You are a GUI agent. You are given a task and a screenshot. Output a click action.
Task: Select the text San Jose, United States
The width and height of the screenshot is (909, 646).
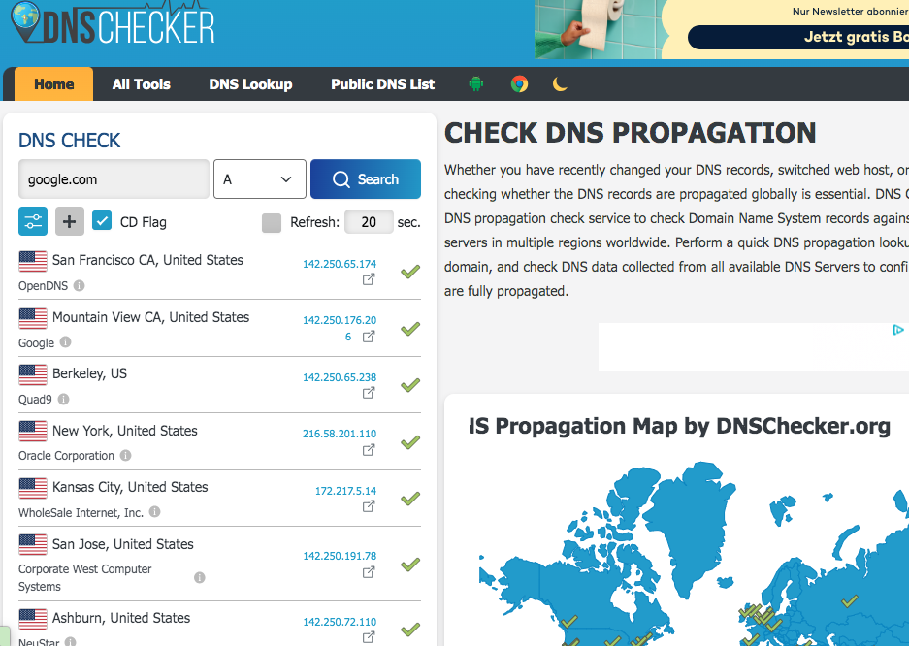coord(123,544)
